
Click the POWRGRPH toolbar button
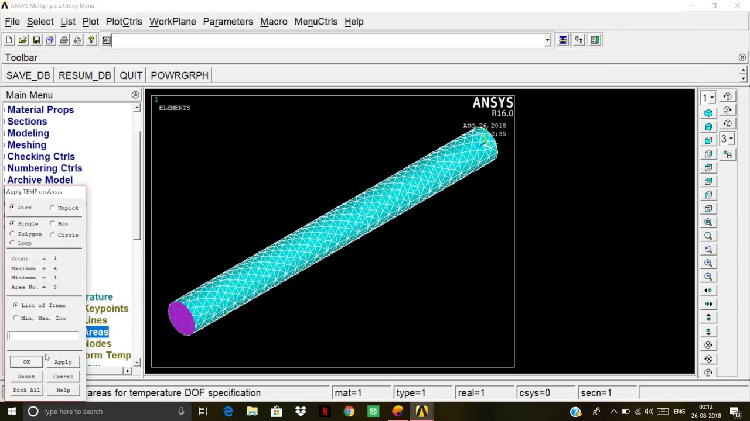179,75
